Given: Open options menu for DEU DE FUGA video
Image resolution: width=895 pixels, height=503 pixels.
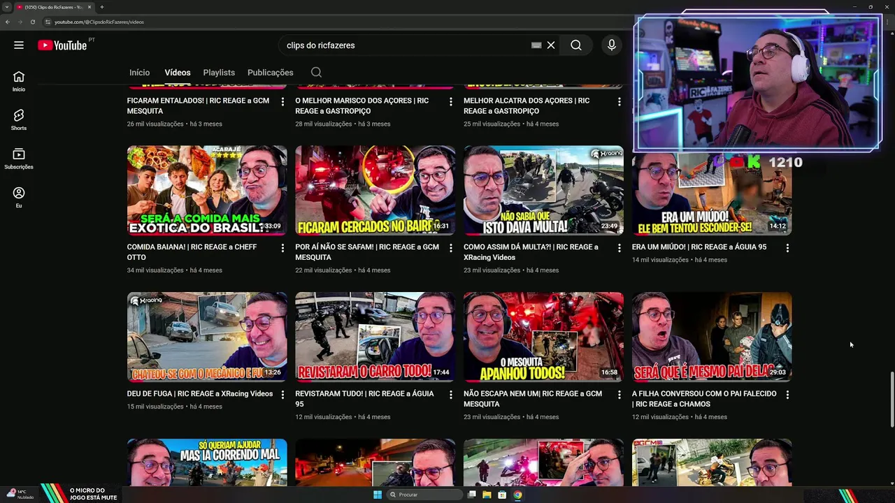Looking at the screenshot, I should point(282,395).
